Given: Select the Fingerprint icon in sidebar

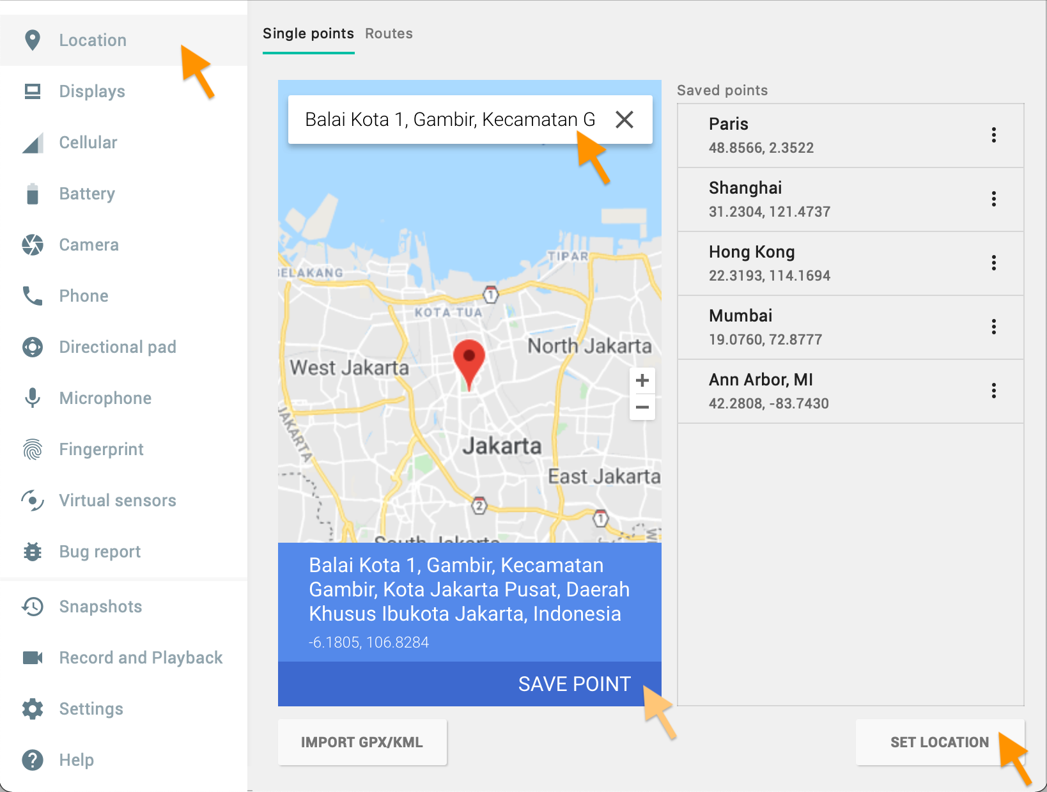Looking at the screenshot, I should pyautogui.click(x=33, y=449).
